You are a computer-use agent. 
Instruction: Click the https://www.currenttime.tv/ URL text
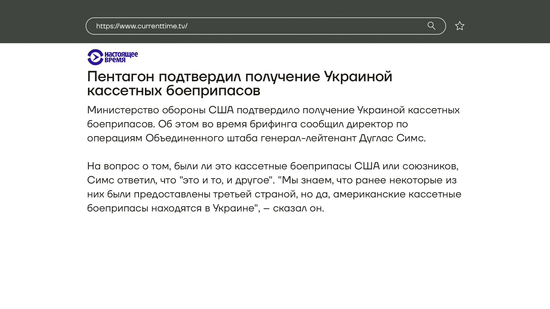point(142,26)
